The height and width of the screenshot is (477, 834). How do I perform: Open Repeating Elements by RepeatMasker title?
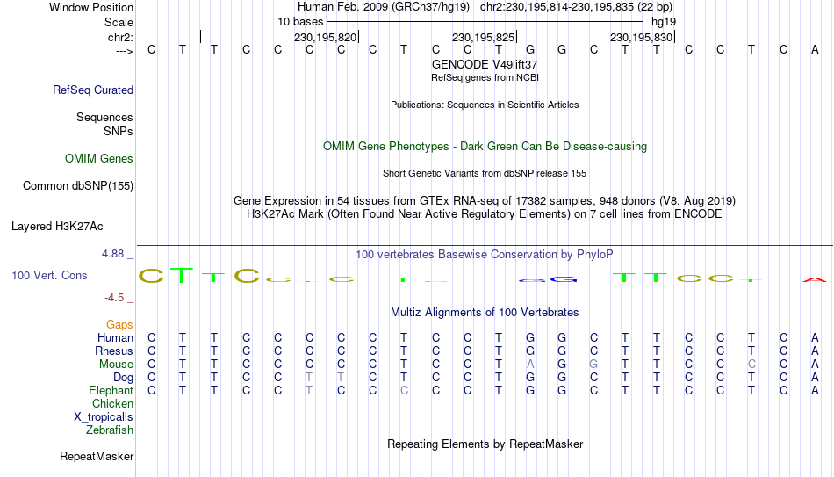[x=485, y=444]
